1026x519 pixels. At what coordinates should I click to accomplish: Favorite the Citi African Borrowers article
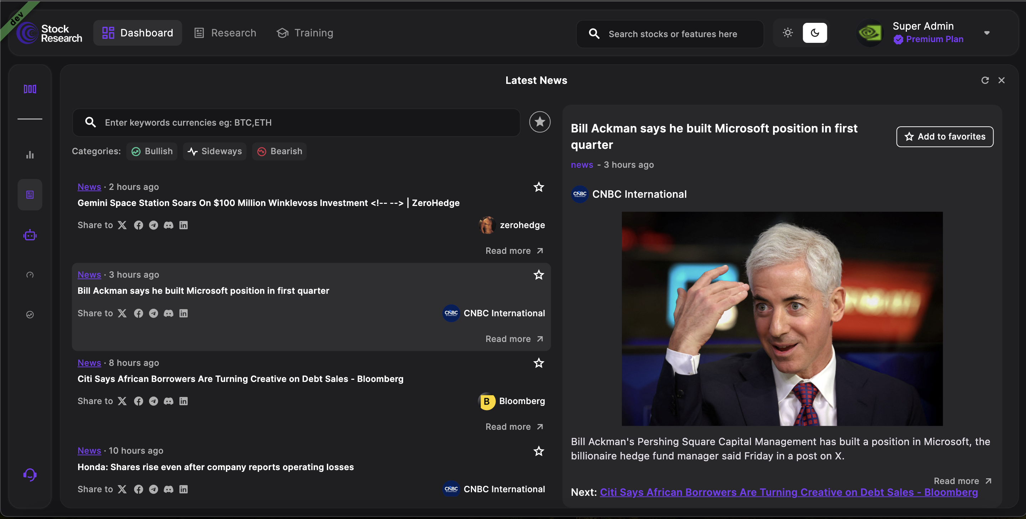[x=538, y=363]
